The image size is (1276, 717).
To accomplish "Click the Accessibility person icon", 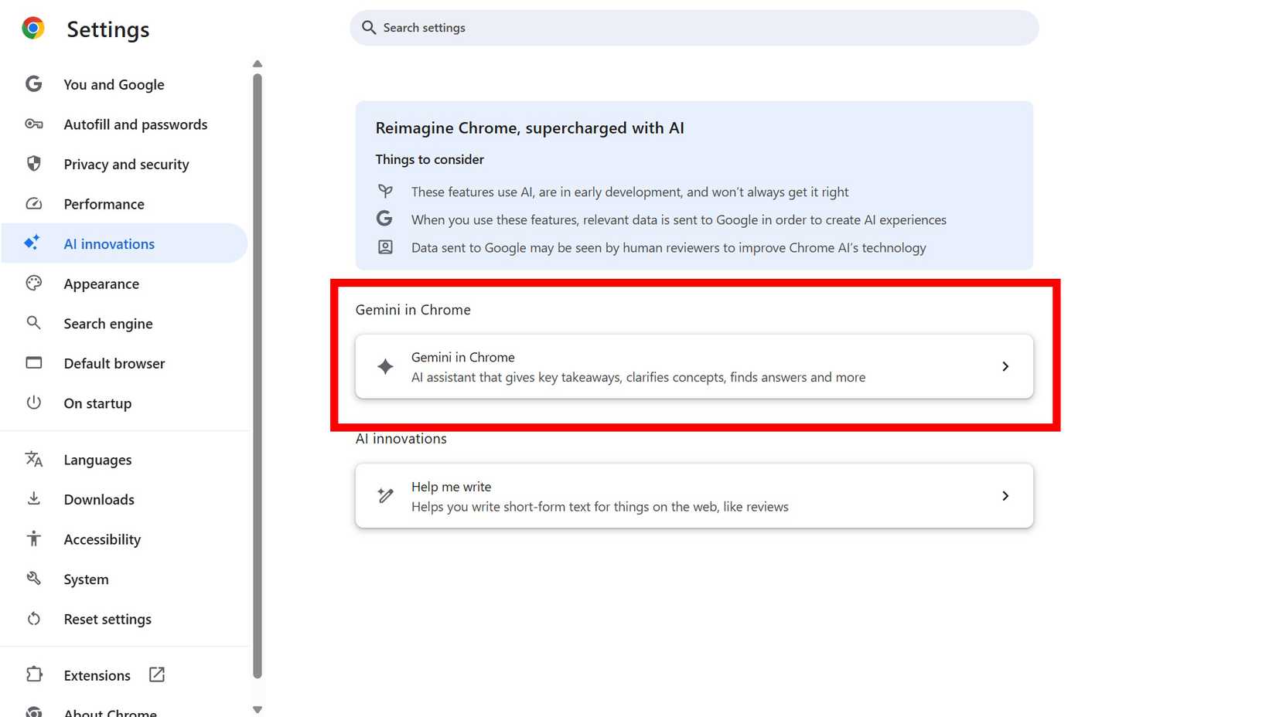I will (33, 539).
